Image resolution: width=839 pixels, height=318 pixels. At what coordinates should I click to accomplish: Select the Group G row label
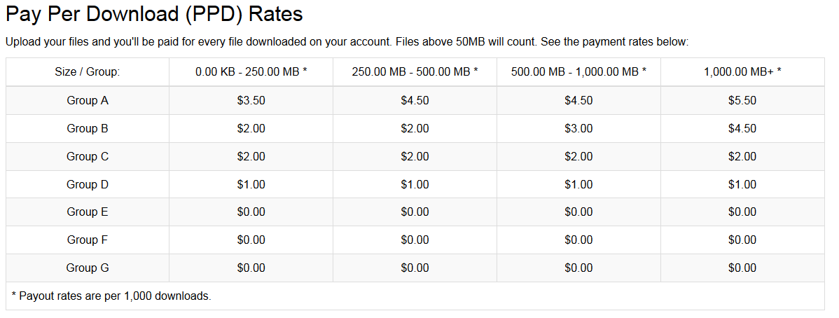[88, 268]
